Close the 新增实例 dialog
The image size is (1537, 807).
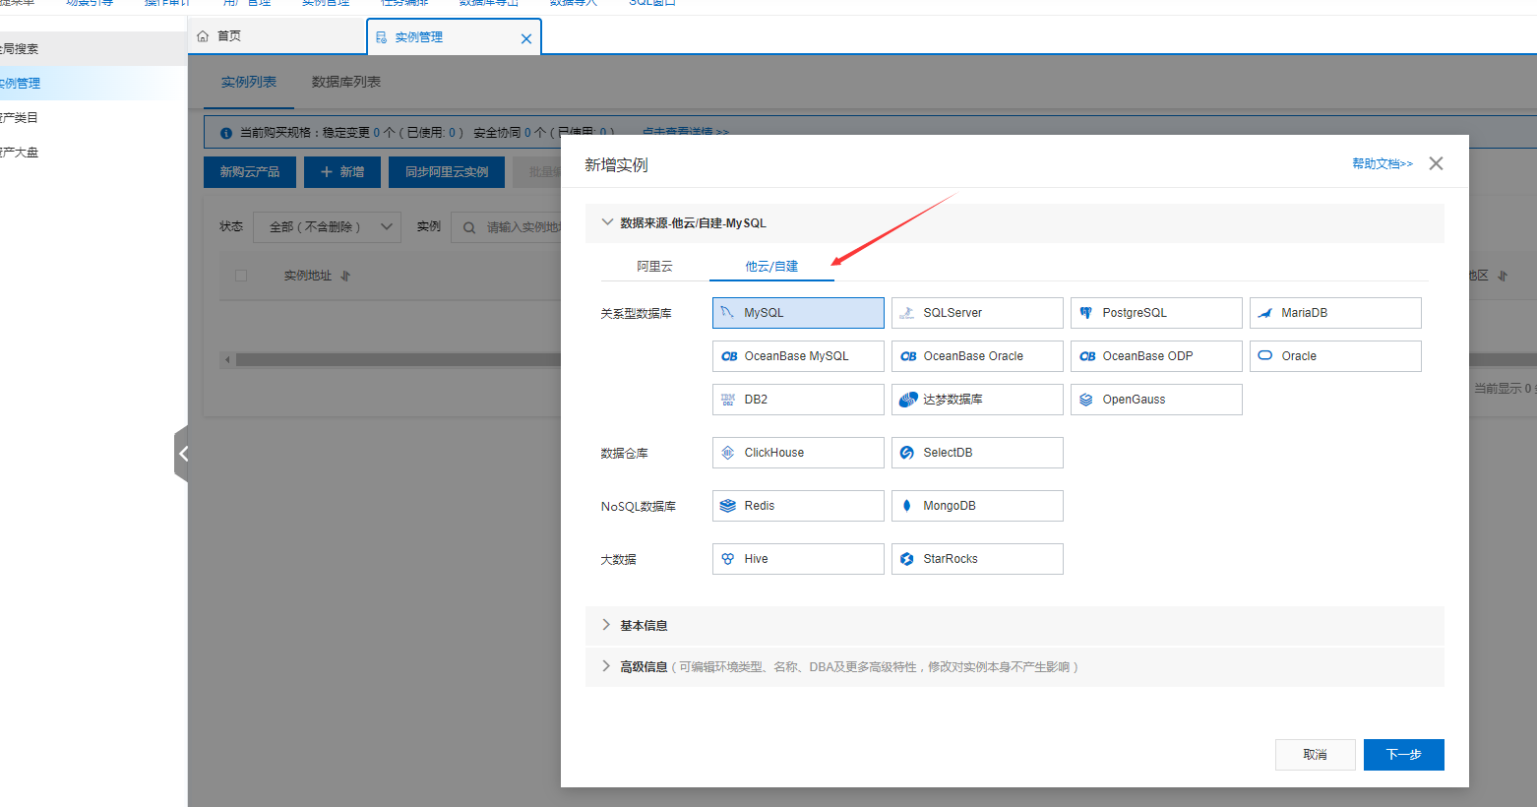pyautogui.click(x=1437, y=163)
